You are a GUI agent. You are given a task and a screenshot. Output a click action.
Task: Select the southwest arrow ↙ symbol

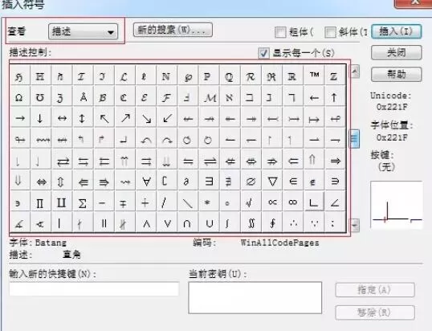coord(167,118)
